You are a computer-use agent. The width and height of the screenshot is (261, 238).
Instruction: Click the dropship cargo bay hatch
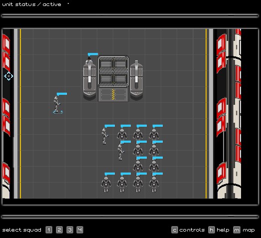(113, 71)
